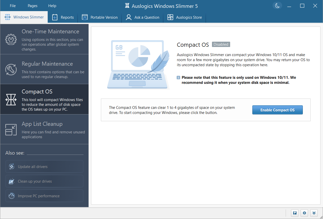The width and height of the screenshot is (323, 219).
Task: Enable Compact OS
Action: click(277, 110)
